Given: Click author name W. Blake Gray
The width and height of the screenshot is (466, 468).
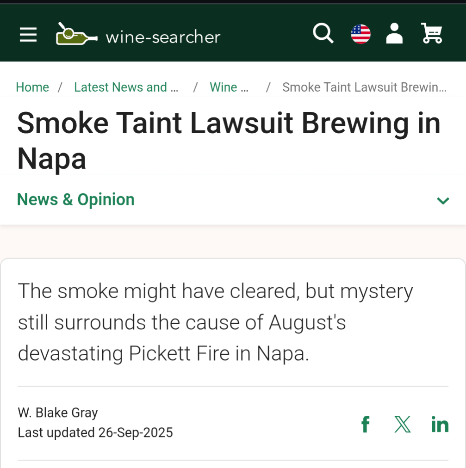Looking at the screenshot, I should pyautogui.click(x=58, y=413).
